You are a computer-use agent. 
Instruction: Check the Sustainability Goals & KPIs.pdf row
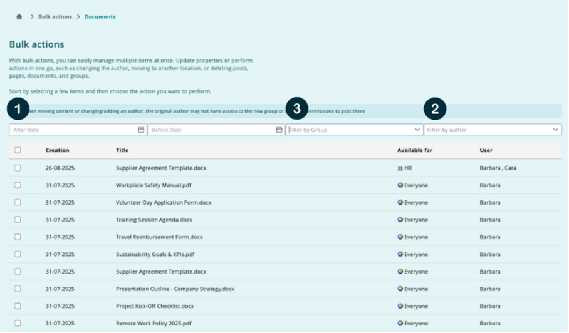(x=18, y=254)
